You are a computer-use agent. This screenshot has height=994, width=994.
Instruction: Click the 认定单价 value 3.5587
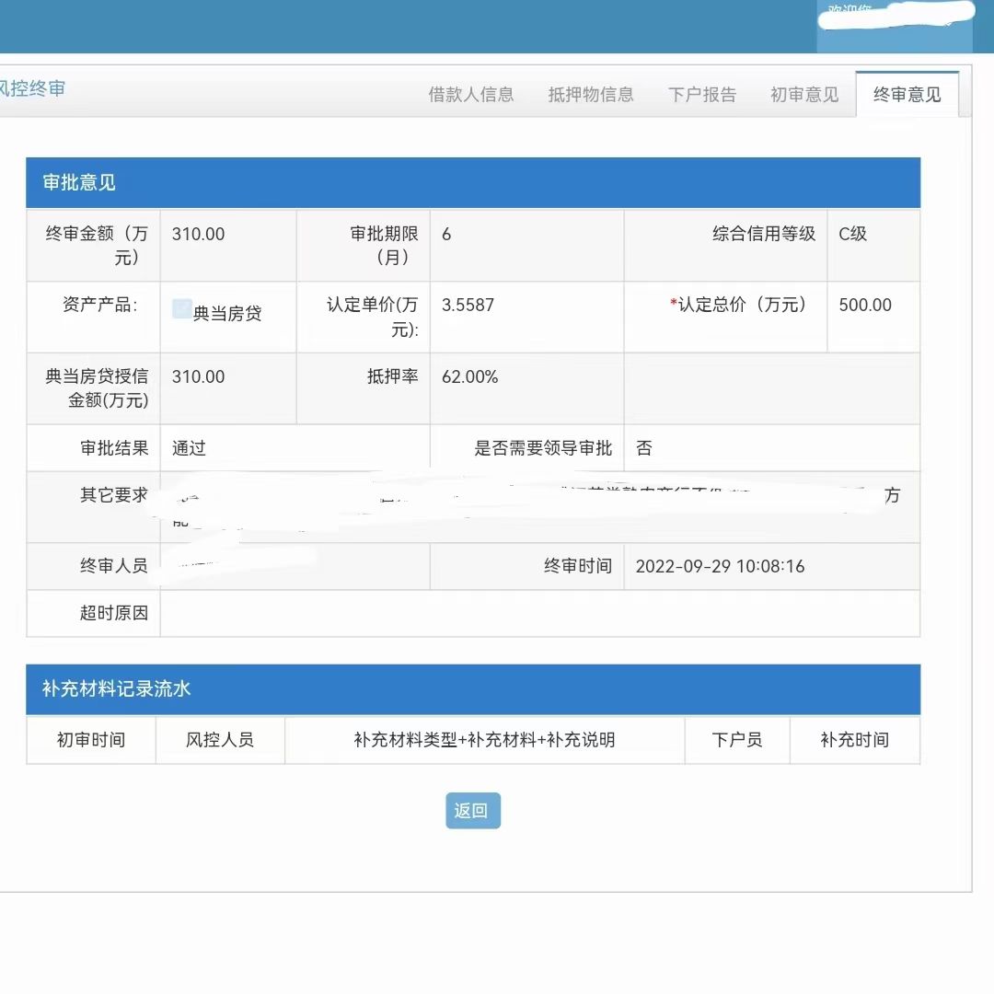pos(468,305)
